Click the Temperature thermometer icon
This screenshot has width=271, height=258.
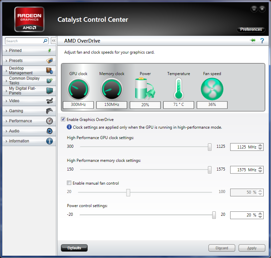point(179,89)
